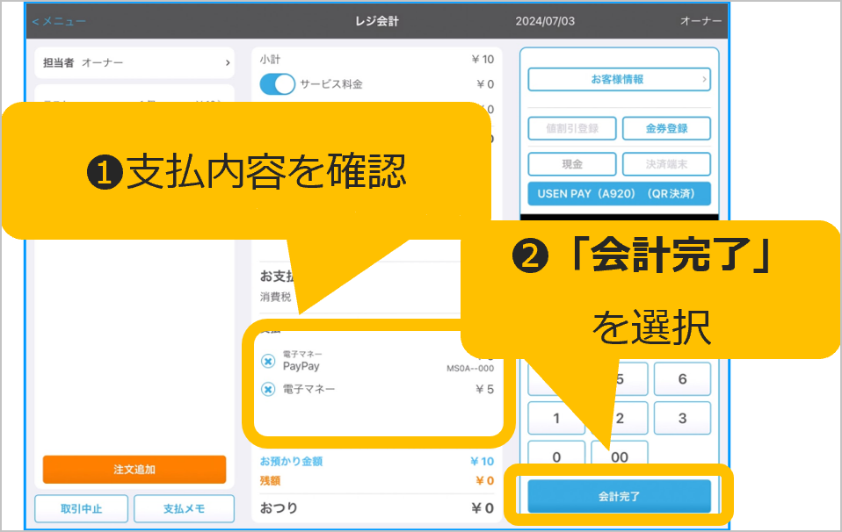
Task: Select the 決済端末 button
Action: pos(666,164)
